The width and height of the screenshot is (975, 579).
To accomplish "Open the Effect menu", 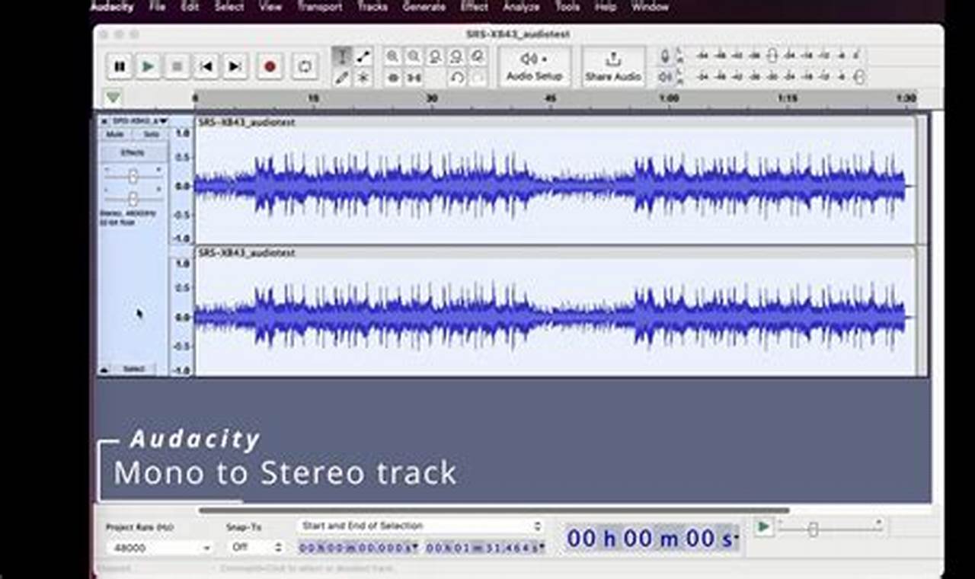I will pos(475,7).
